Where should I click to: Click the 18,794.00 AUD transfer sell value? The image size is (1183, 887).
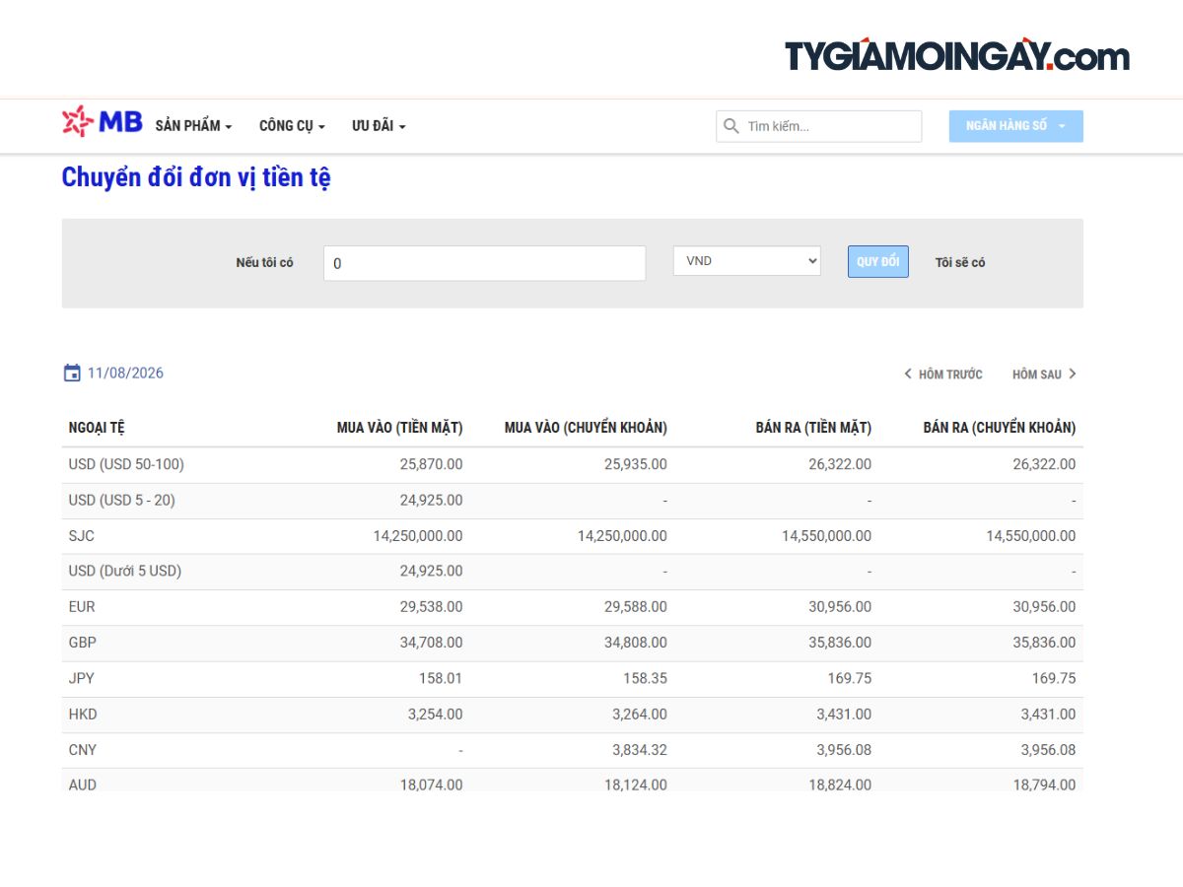click(1044, 785)
